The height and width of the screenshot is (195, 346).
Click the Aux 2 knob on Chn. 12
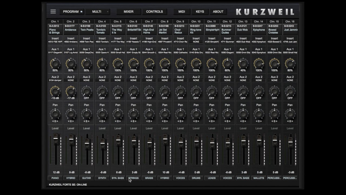tap(227, 91)
